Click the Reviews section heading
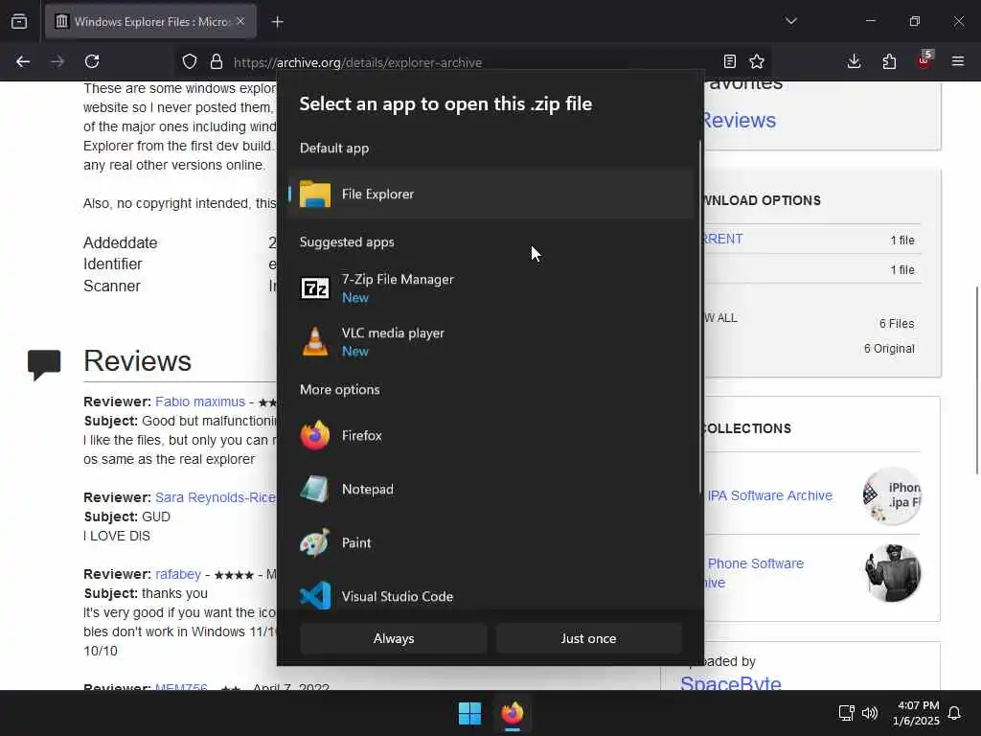This screenshot has width=981, height=736. point(138,361)
